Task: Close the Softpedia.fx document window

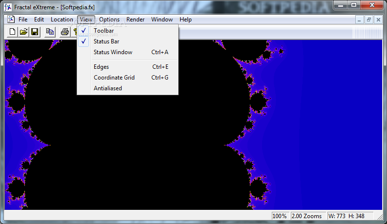Action: pos(378,20)
